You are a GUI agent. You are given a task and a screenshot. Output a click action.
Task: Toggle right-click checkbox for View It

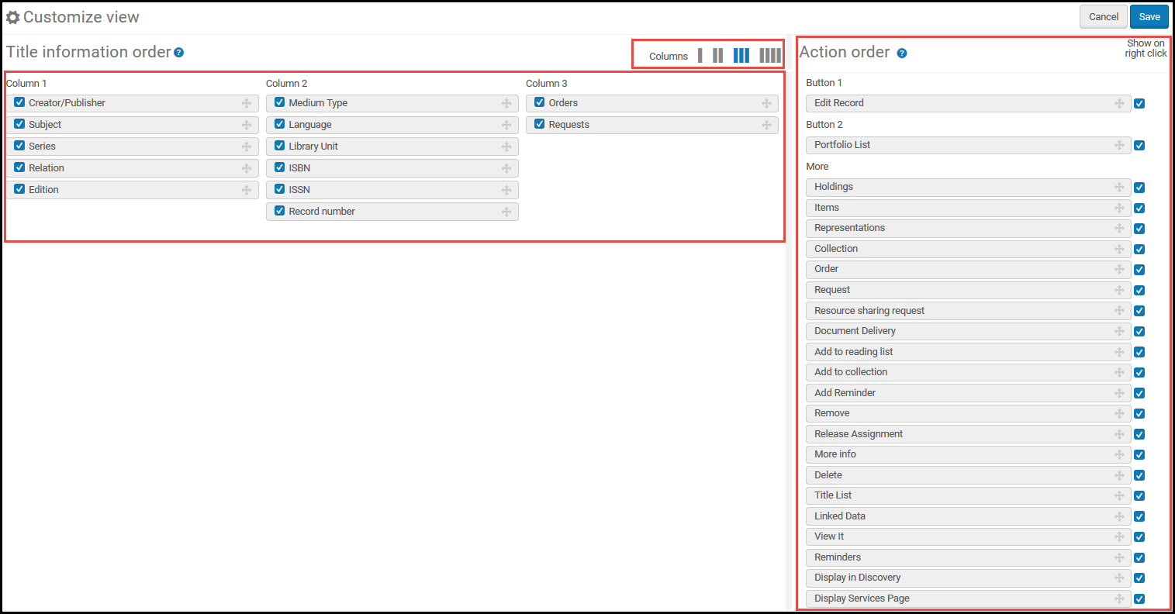point(1139,536)
